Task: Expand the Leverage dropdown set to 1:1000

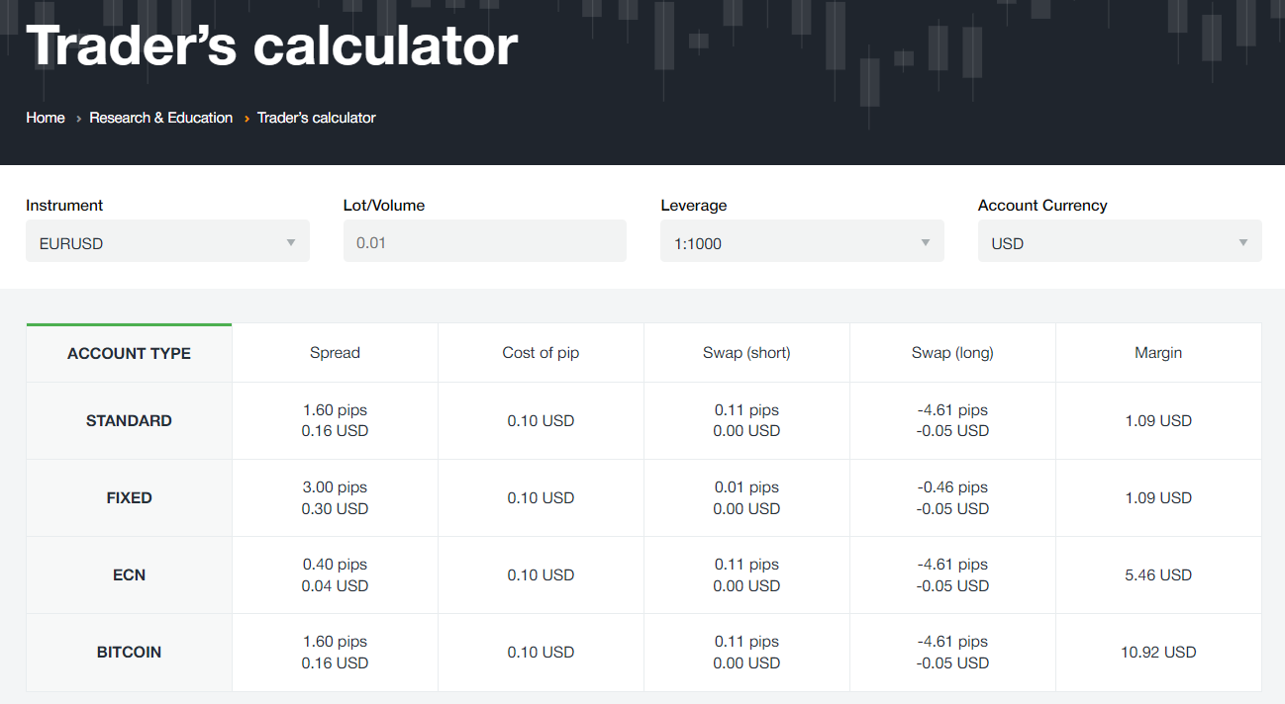Action: [801, 242]
